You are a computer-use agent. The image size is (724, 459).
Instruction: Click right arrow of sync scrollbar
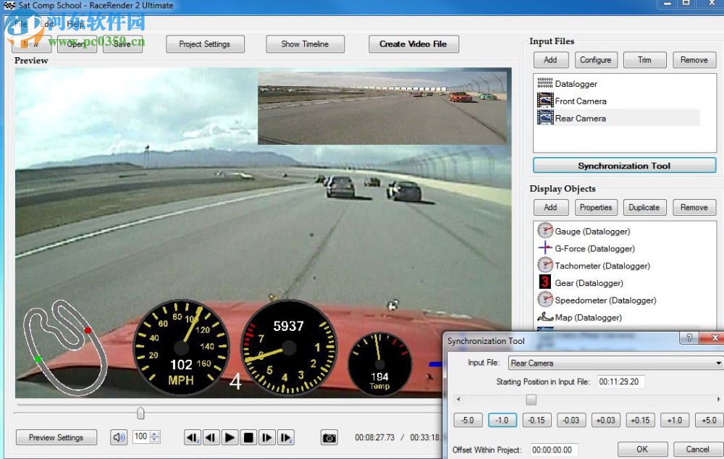coord(718,399)
